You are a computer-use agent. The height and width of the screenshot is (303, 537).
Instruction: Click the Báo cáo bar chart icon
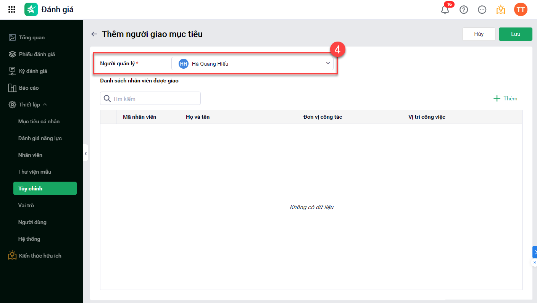tap(12, 88)
